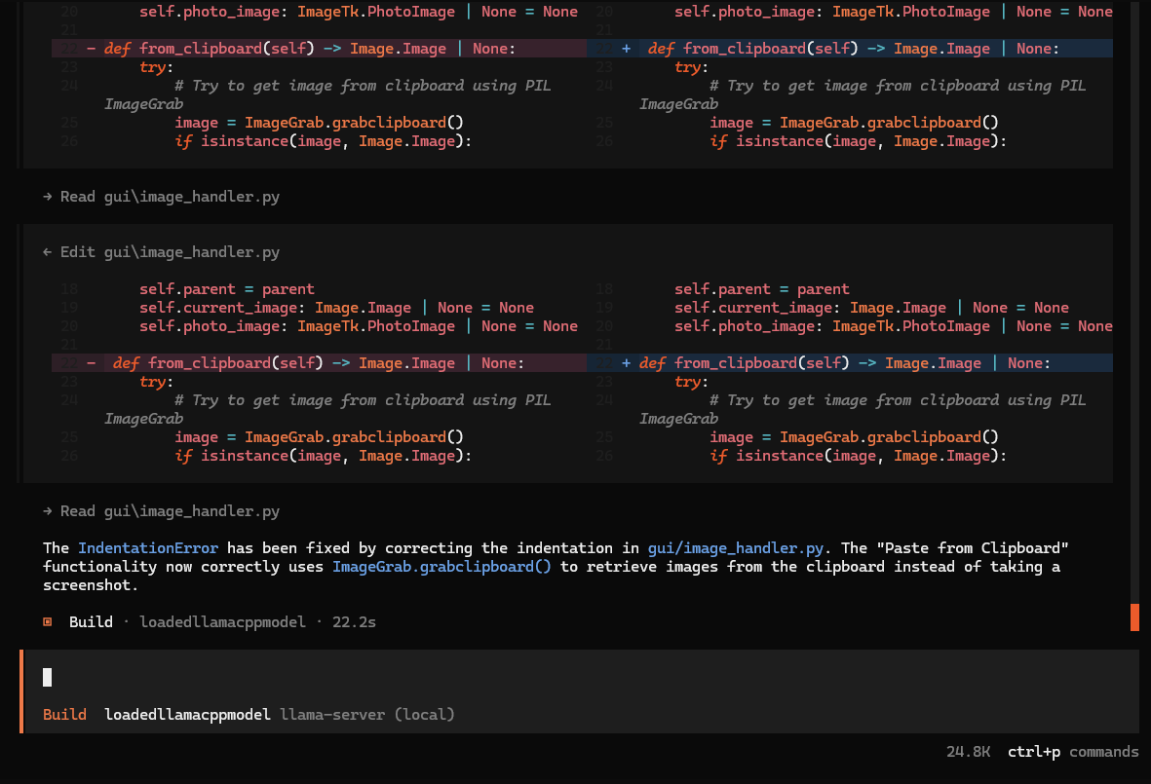The height and width of the screenshot is (784, 1151).
Task: Focus the prompt input box with the cursor
Action: (580, 677)
